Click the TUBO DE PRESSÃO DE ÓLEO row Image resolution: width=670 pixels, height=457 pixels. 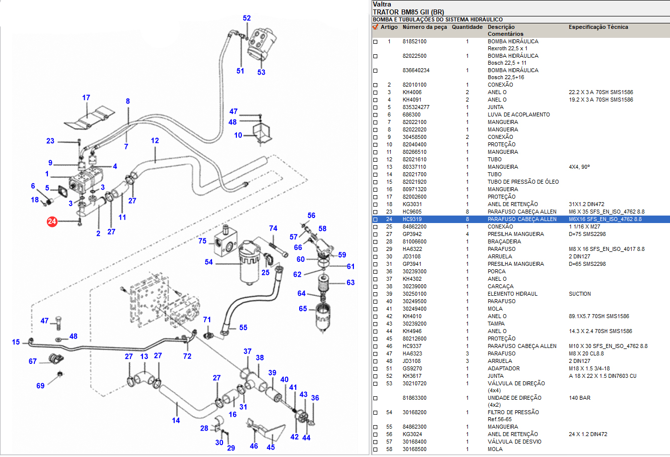point(523,182)
